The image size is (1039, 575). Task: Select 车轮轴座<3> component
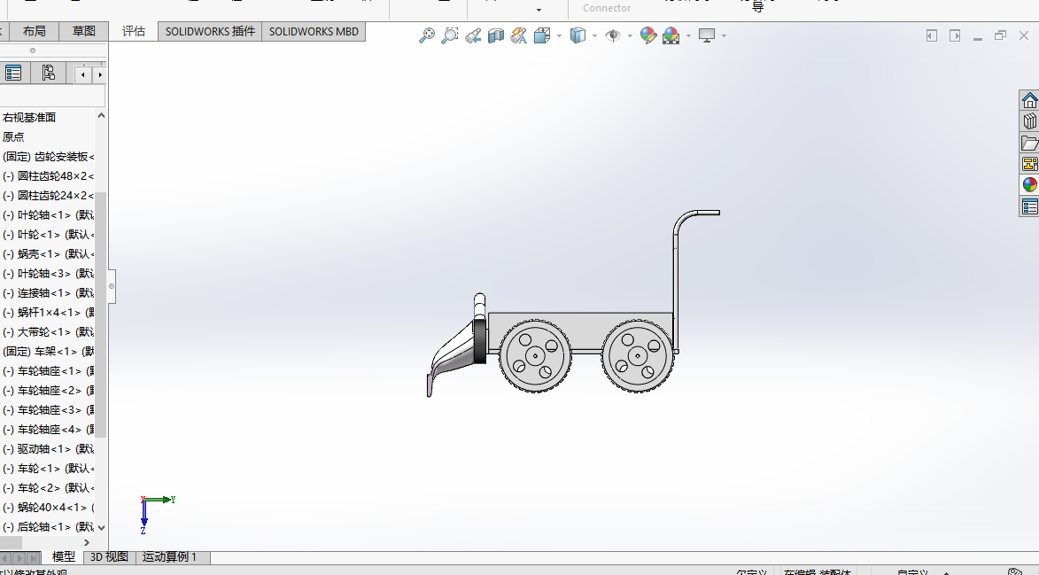(48, 410)
